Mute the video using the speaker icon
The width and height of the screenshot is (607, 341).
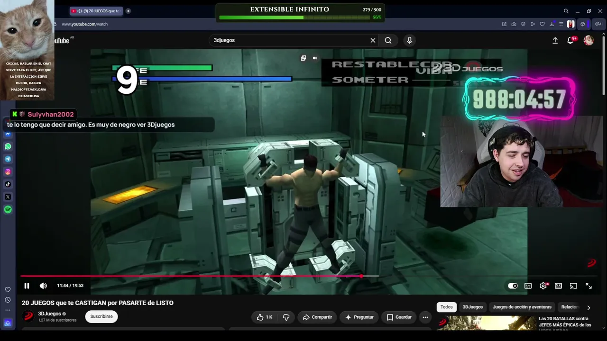(x=43, y=286)
